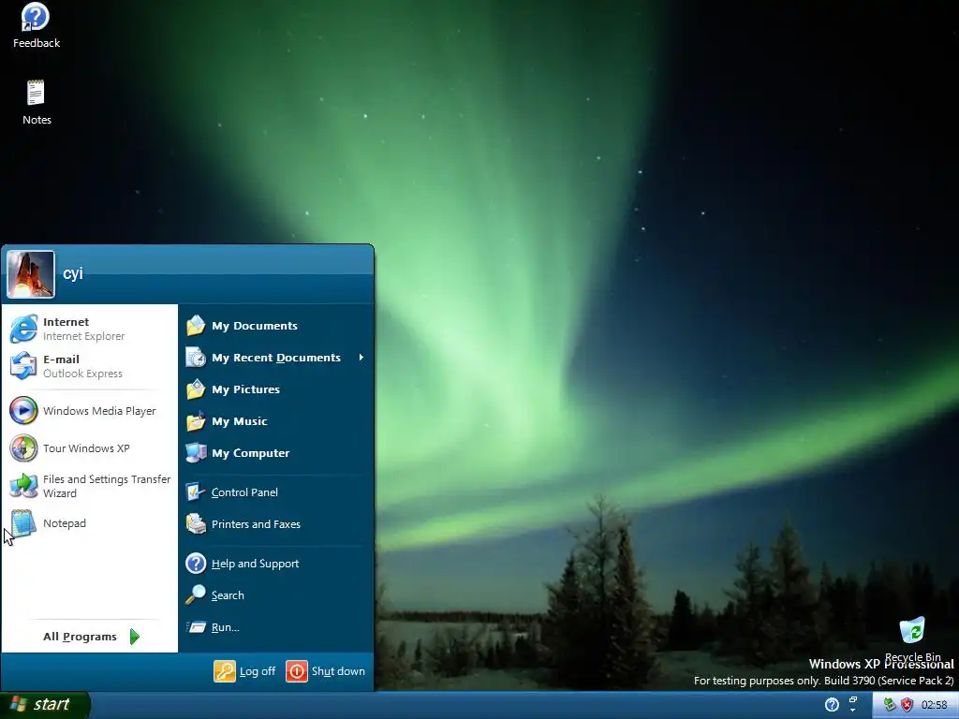Click the Log off button
The height and width of the screenshot is (719, 959).
point(244,671)
